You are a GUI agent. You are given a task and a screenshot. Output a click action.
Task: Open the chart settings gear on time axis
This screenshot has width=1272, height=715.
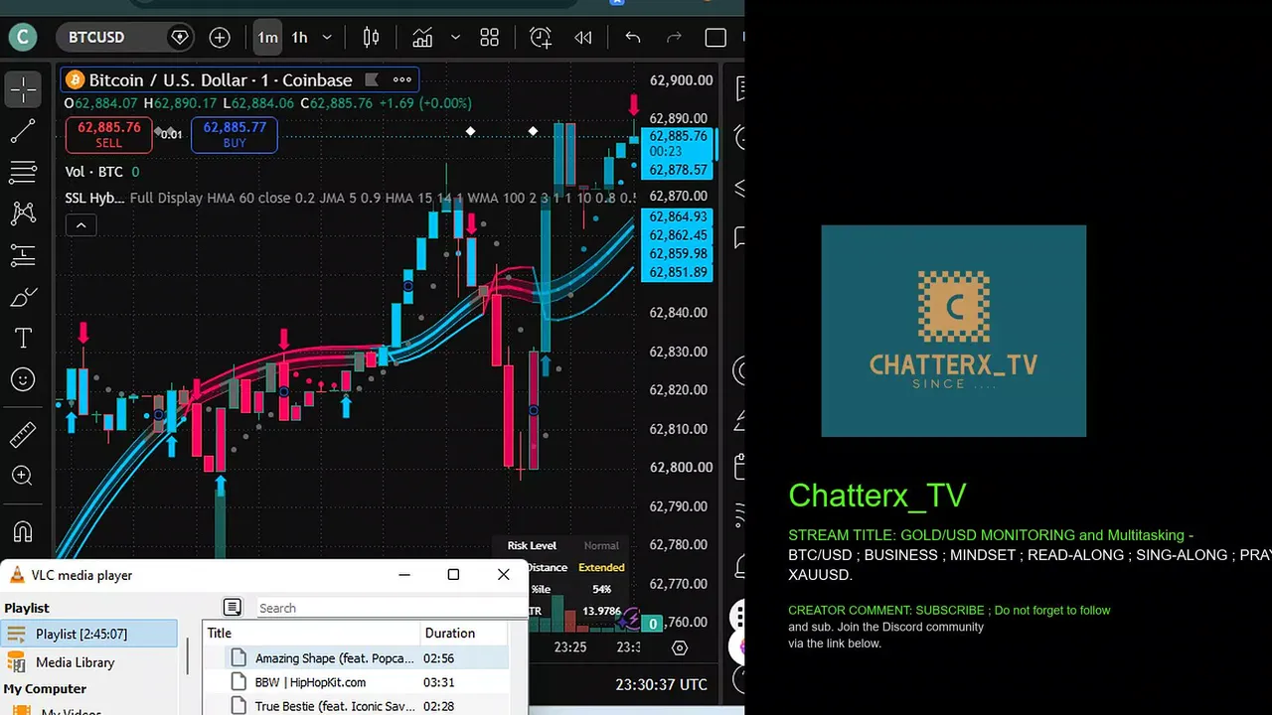[x=680, y=647]
